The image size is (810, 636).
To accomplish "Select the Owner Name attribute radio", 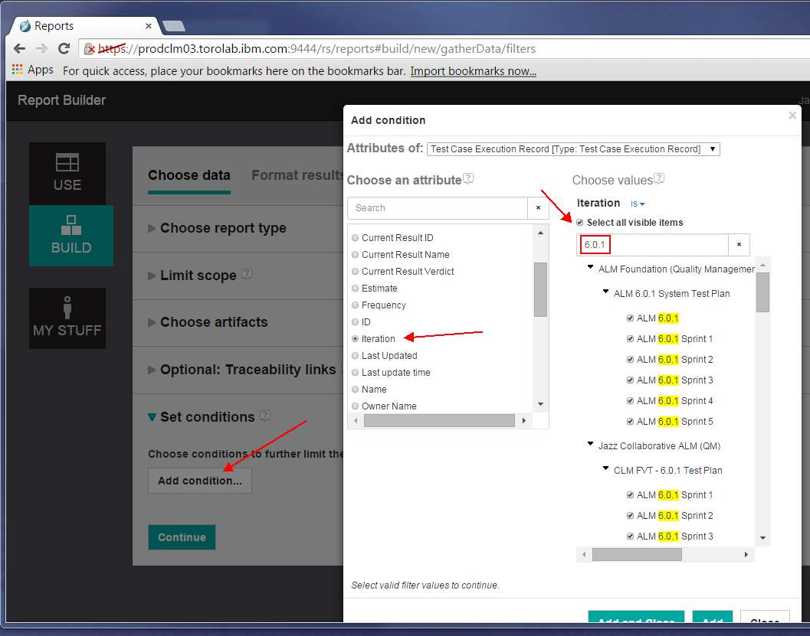I will [x=355, y=406].
